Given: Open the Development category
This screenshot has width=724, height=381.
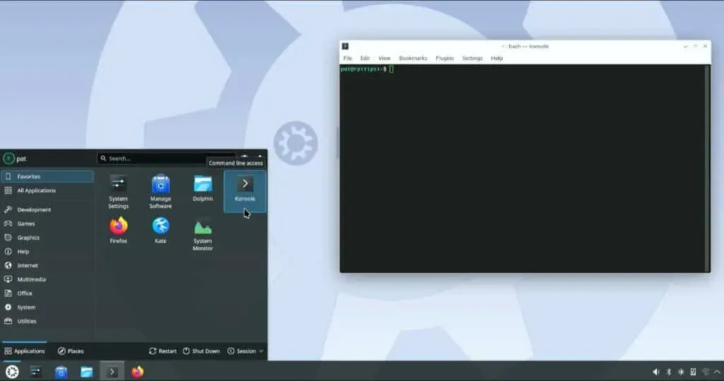Looking at the screenshot, I should click(47, 210).
